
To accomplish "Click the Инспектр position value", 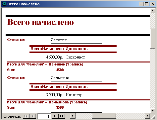I will pos(74,95).
